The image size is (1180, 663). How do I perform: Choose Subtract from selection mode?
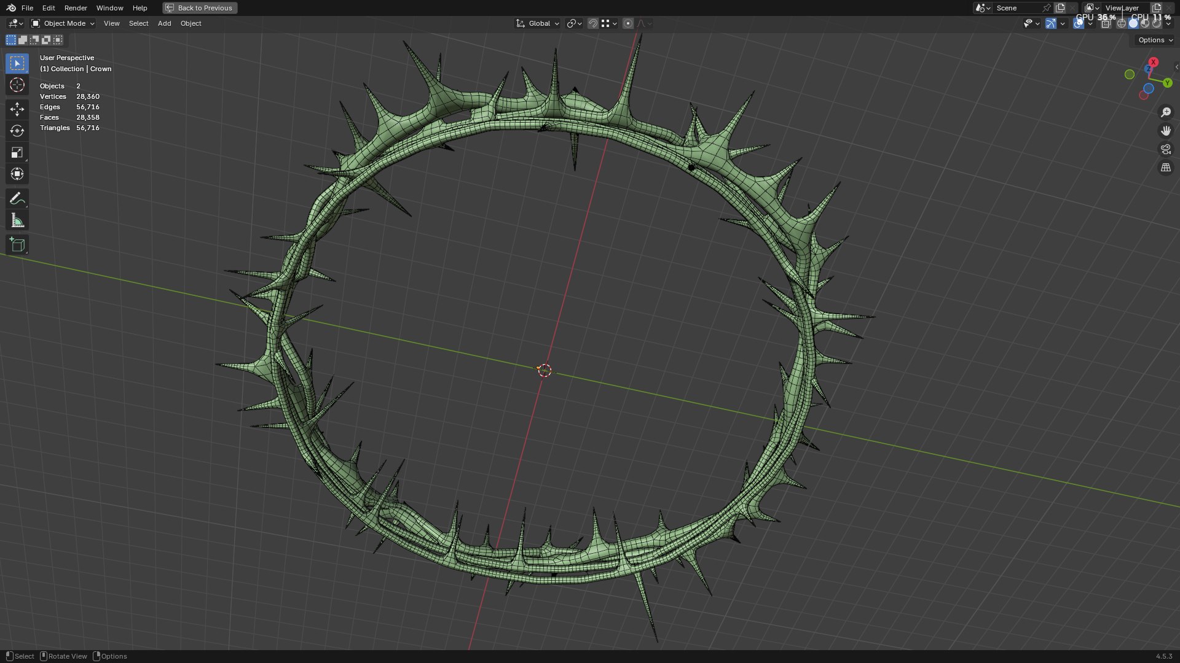(34, 40)
